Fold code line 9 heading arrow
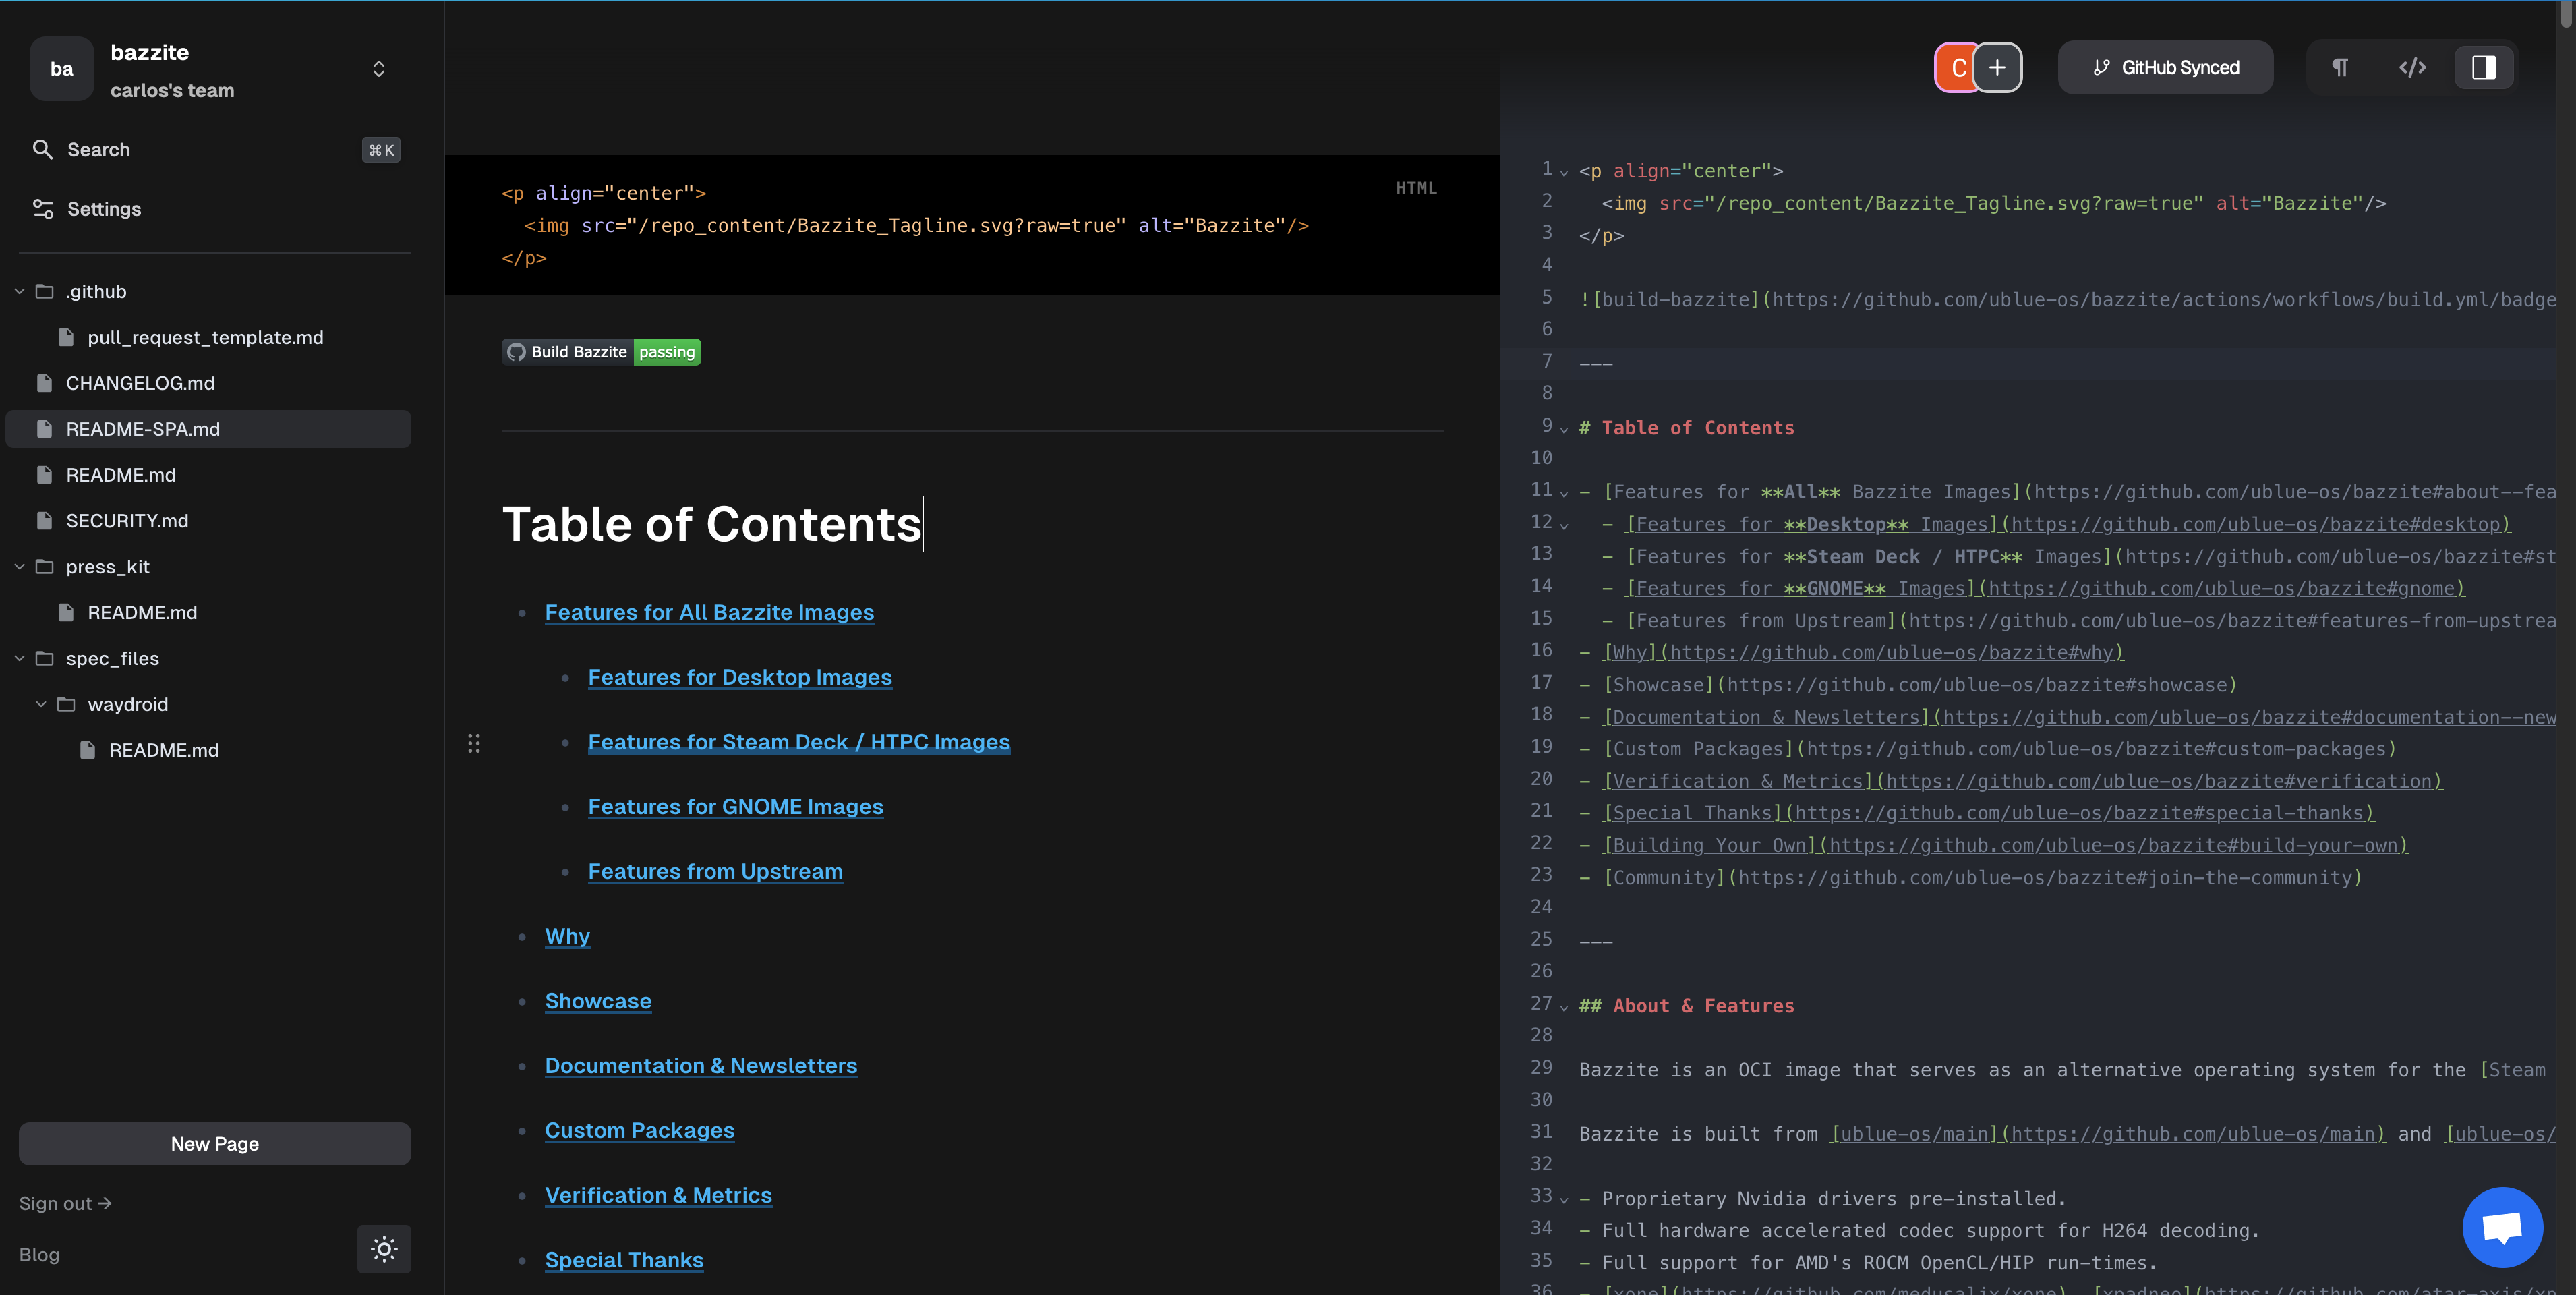2576x1295 pixels. pyautogui.click(x=1564, y=429)
